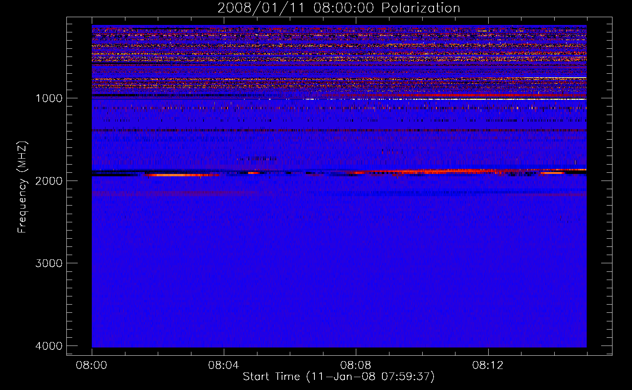Click the 08:04 time tick label
Viewport: 632px width, 390px height.
click(x=224, y=365)
